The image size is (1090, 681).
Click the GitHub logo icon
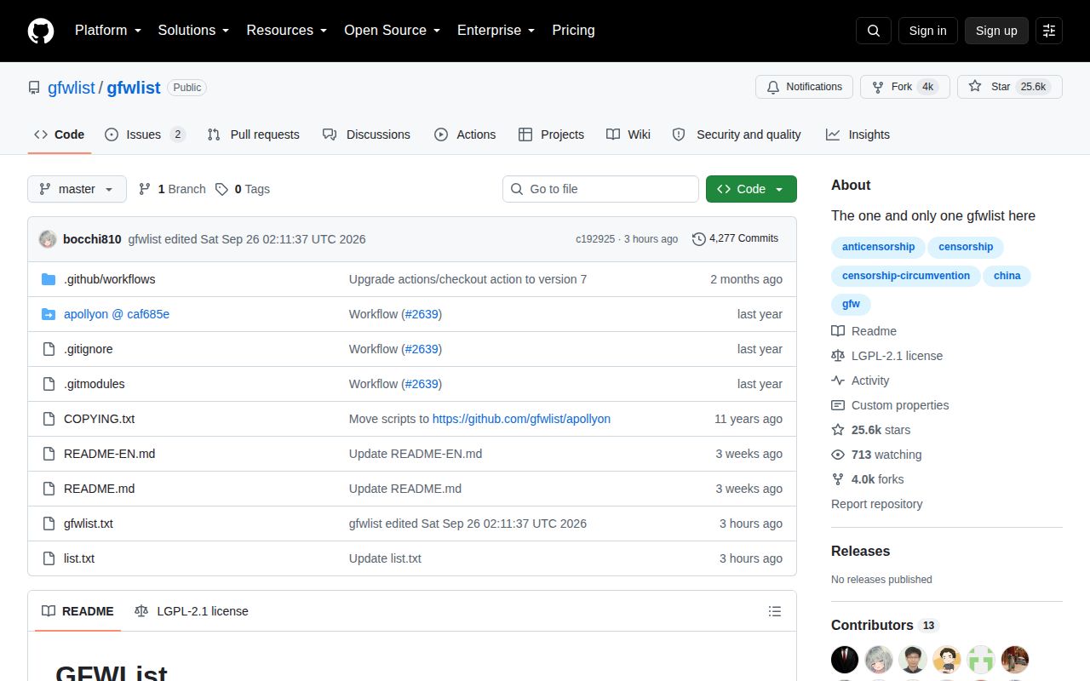(41, 31)
